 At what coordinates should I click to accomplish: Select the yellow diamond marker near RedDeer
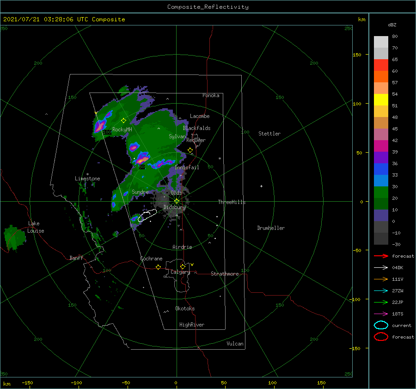coord(190,150)
